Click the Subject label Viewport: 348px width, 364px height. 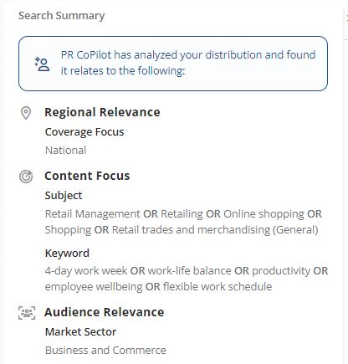pyautogui.click(x=64, y=196)
